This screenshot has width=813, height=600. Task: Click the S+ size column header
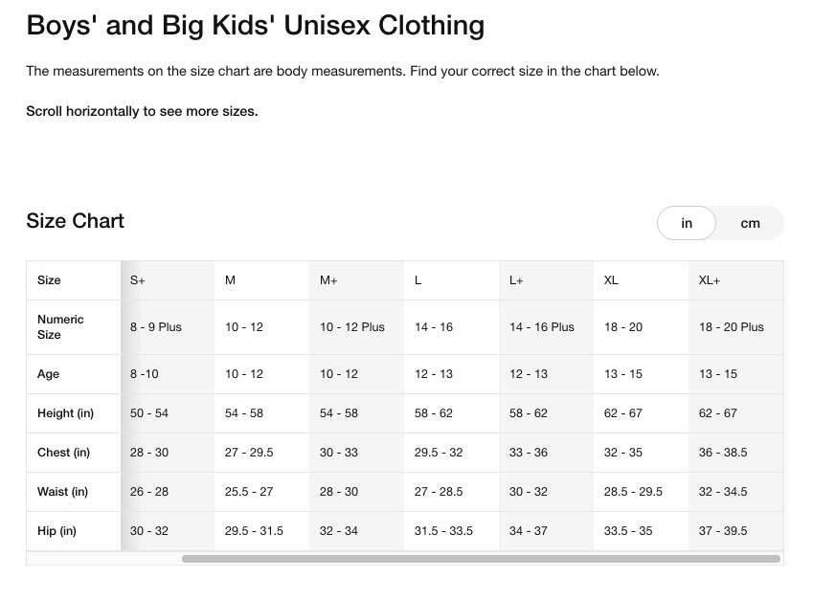tap(138, 280)
